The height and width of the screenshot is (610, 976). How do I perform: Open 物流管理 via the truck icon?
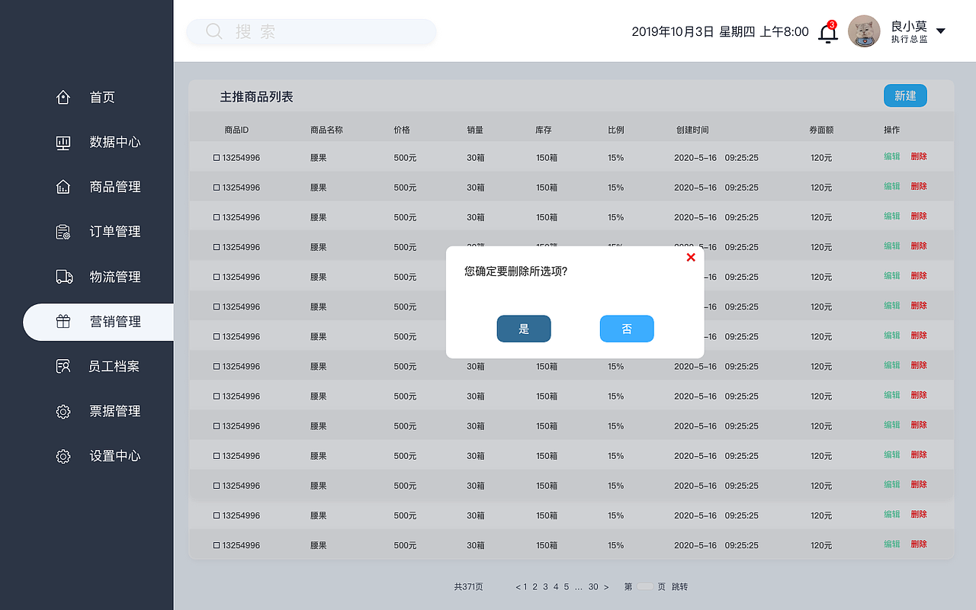click(63, 277)
